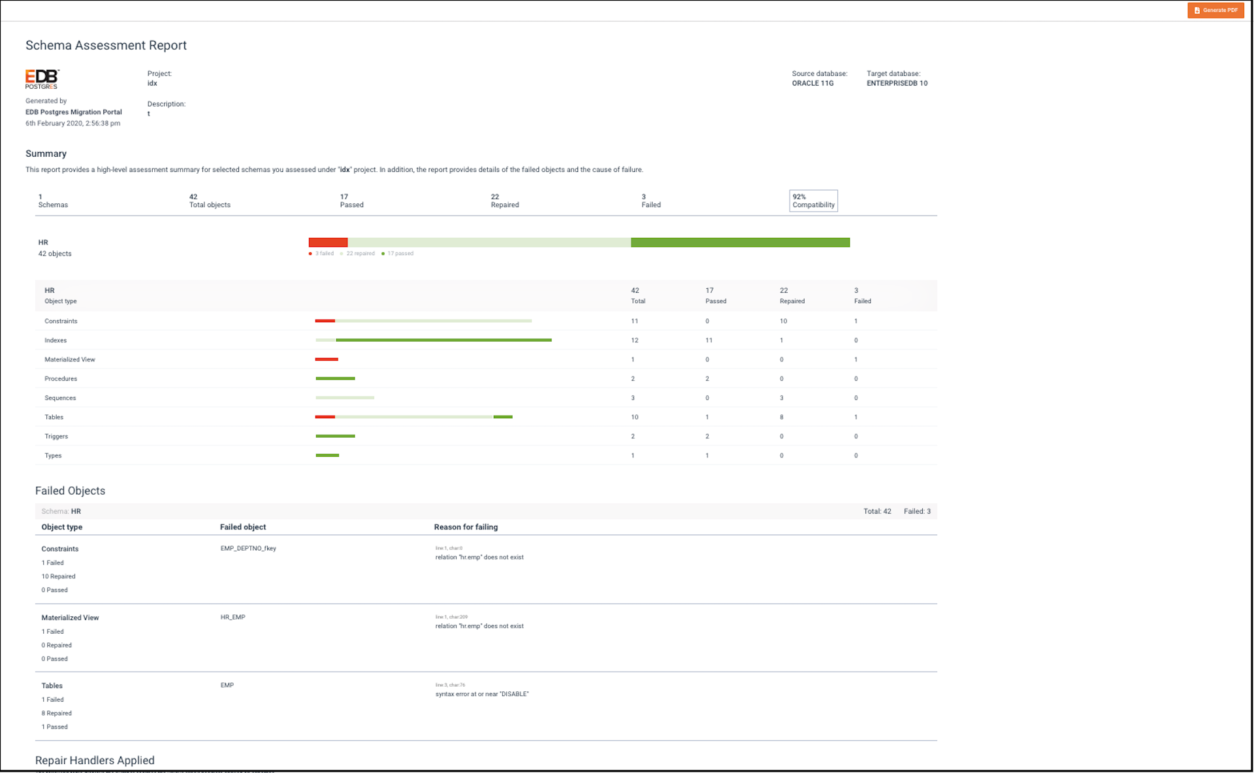Click the '17 Passed' summary stat
The image size is (1254, 773).
click(x=351, y=201)
